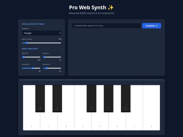183x137 pixels.
Task: Play the white piano key J
Action: coord(134,121)
